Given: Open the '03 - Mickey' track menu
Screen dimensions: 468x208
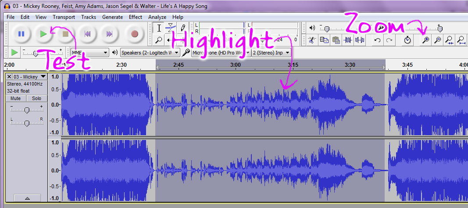Looking at the screenshot, I should pyautogui.click(x=30, y=77).
